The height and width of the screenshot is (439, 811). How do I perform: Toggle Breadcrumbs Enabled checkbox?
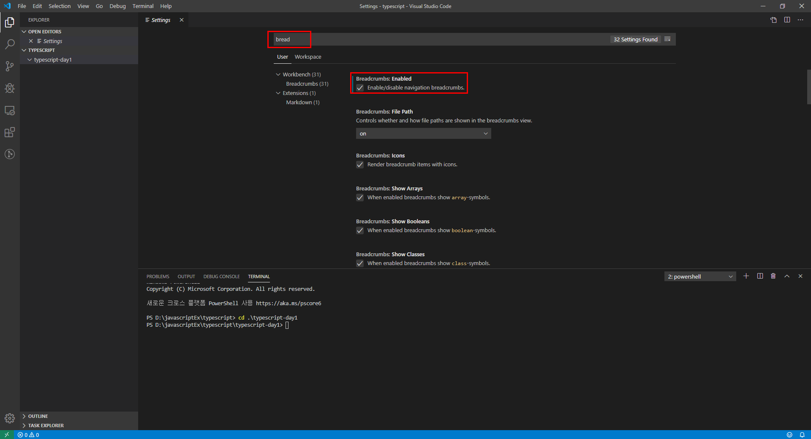tap(360, 88)
